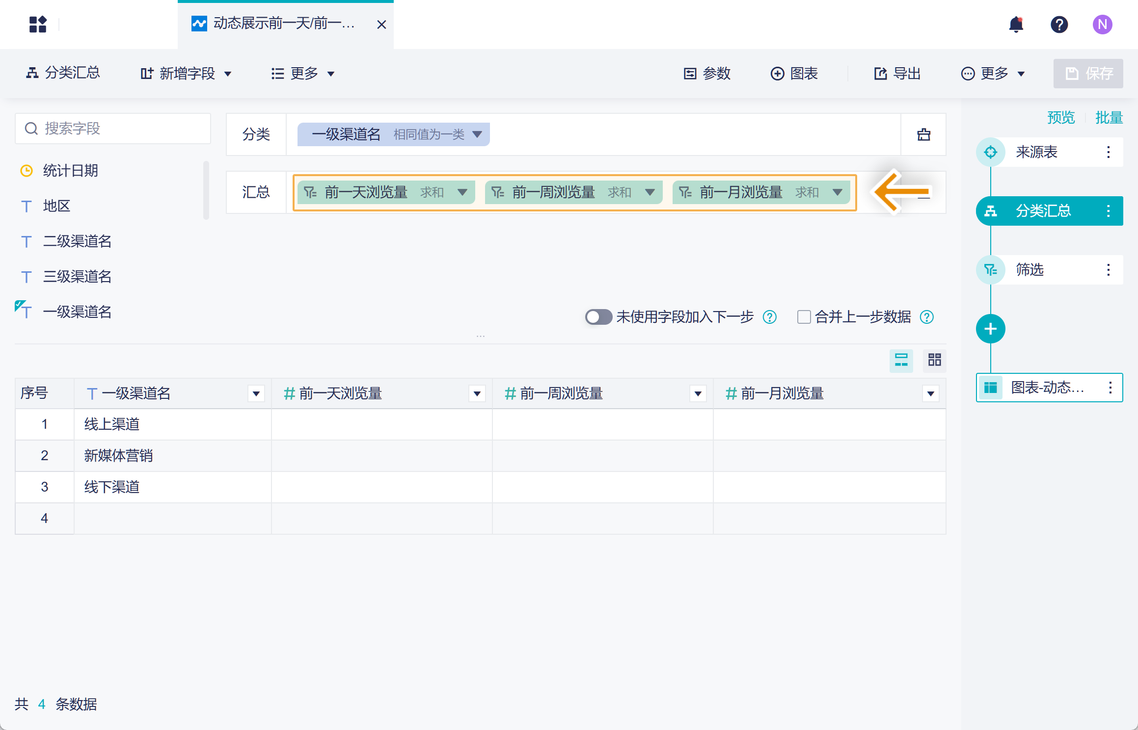Open the user avatar N
The image size is (1138, 730).
tap(1102, 25)
